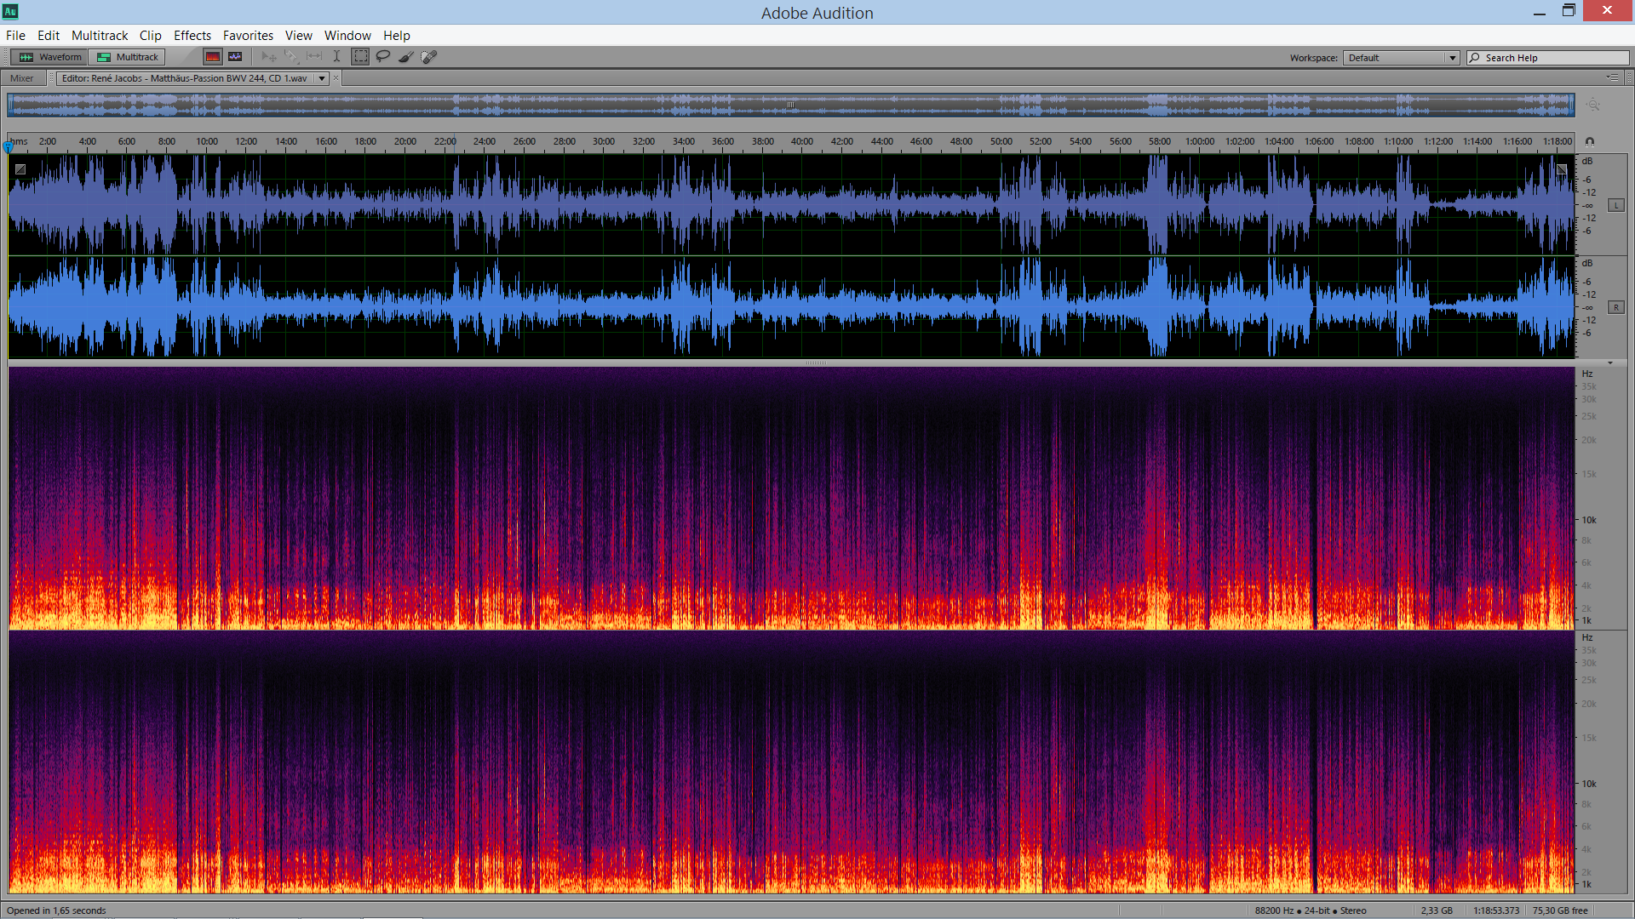1635x919 pixels.
Task: Show Spectral Frequency Display
Action: (213, 57)
